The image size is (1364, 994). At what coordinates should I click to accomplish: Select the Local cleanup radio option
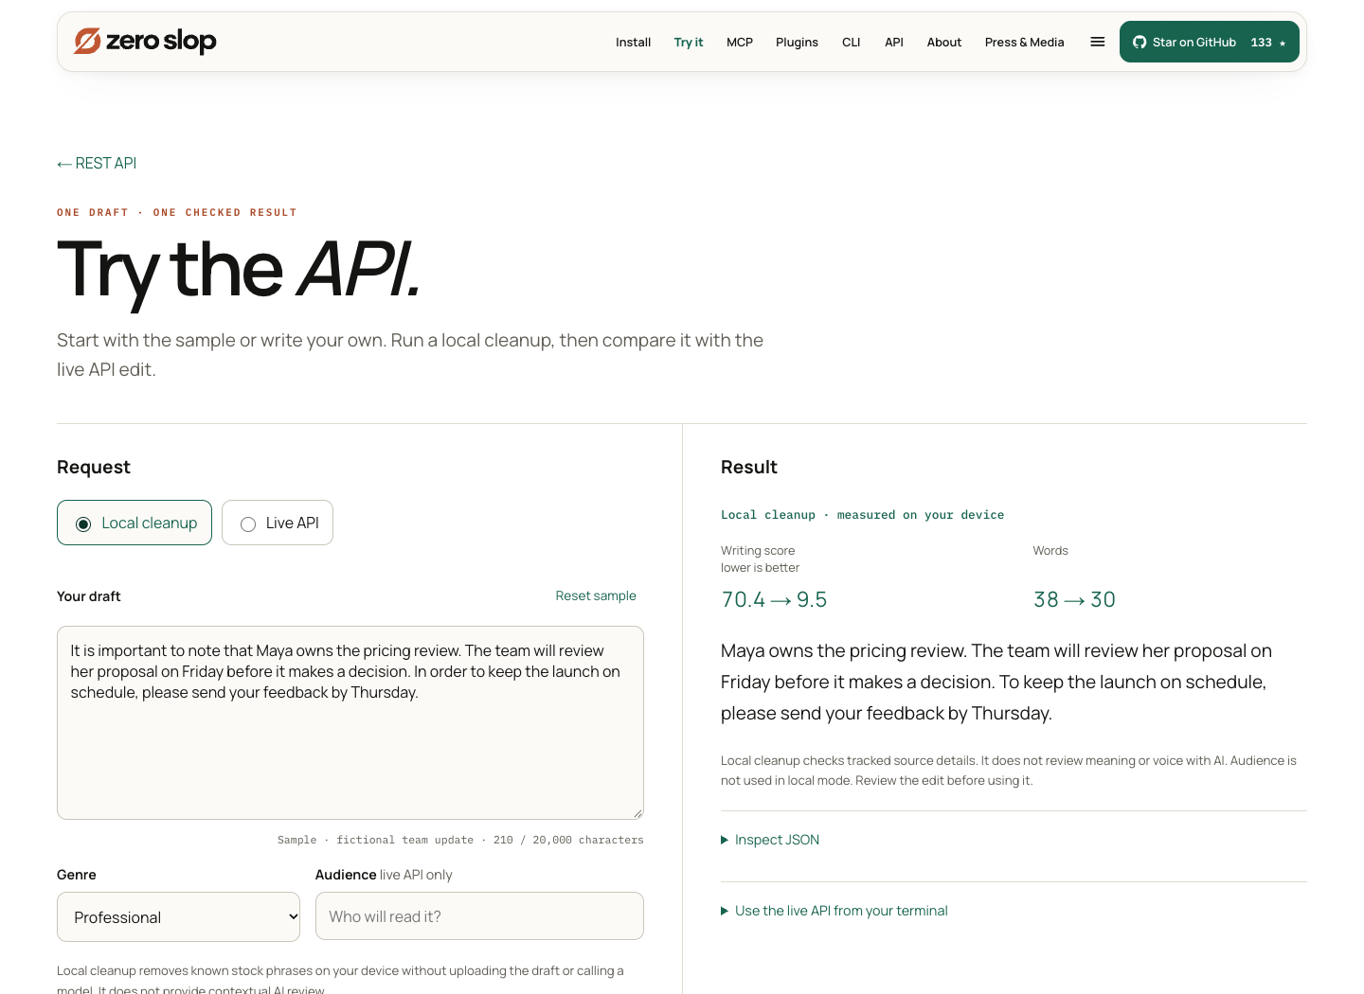[135, 523]
